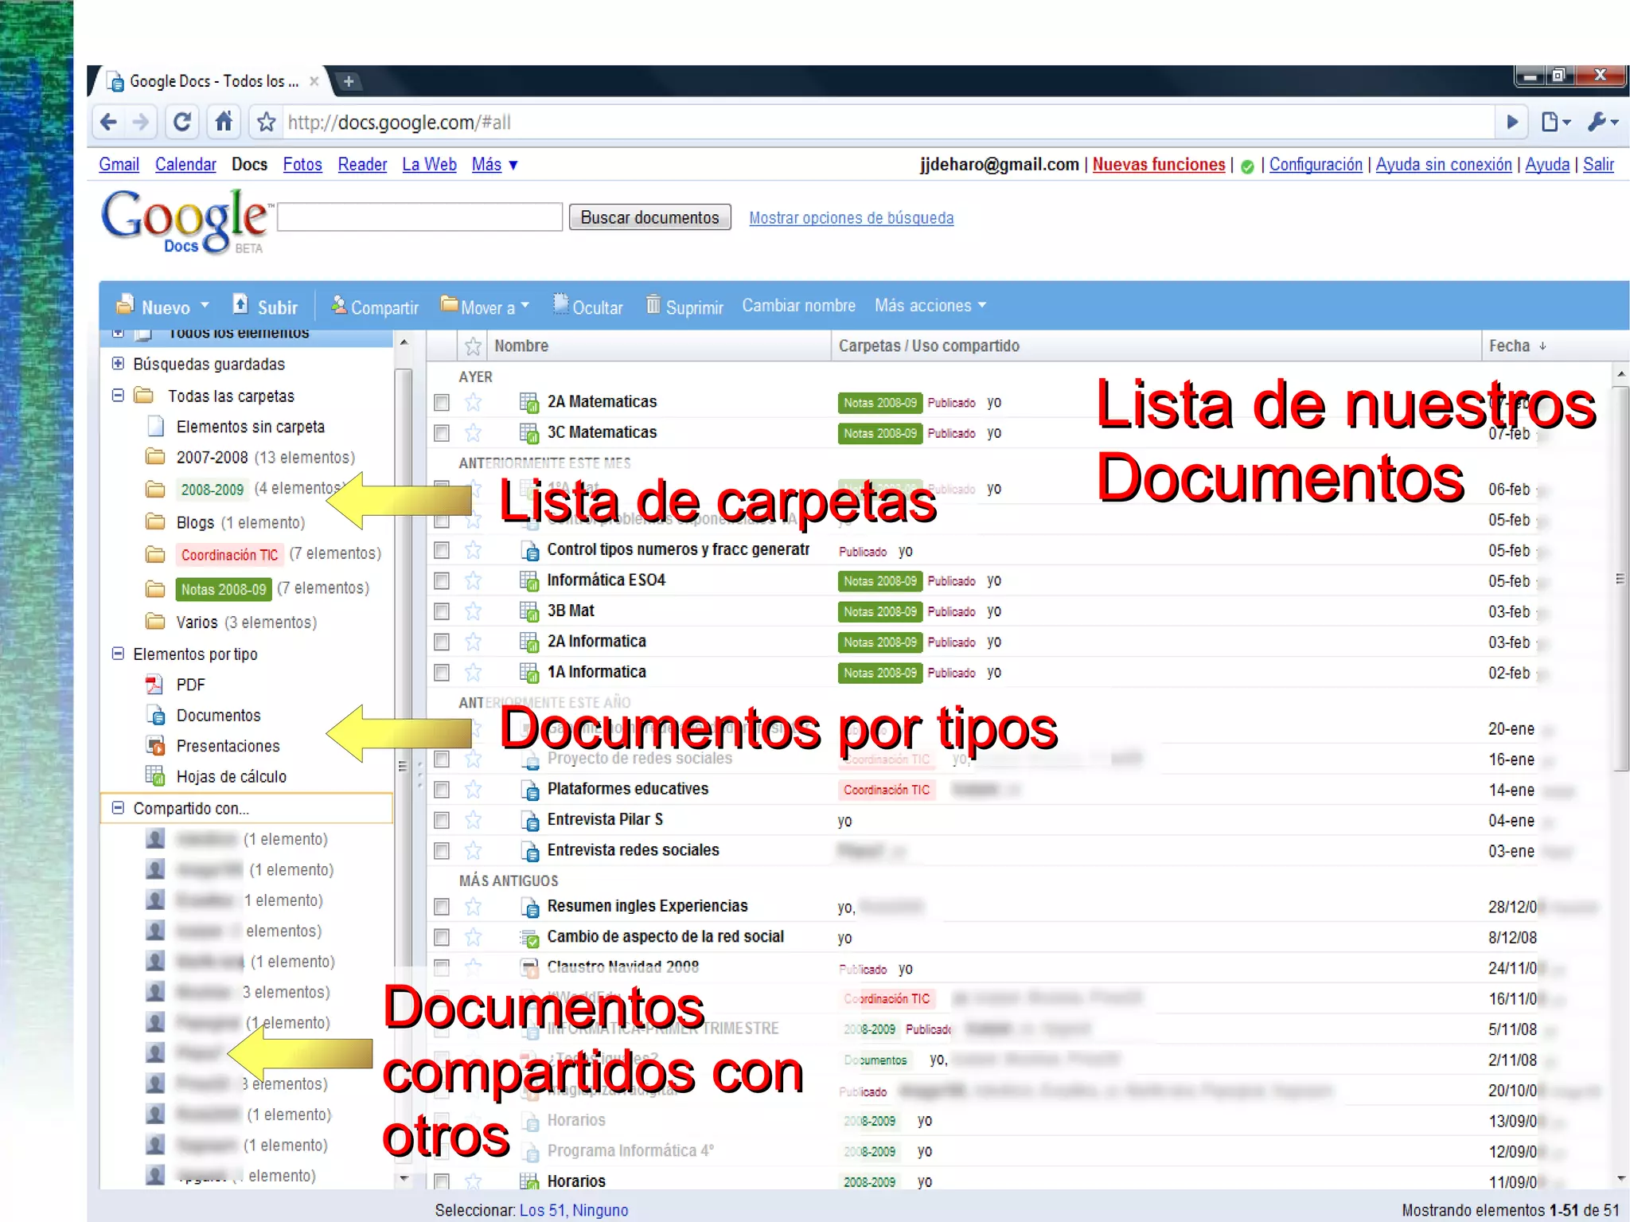
Task: Open the Nuevas funciones link
Action: [x=1159, y=165]
